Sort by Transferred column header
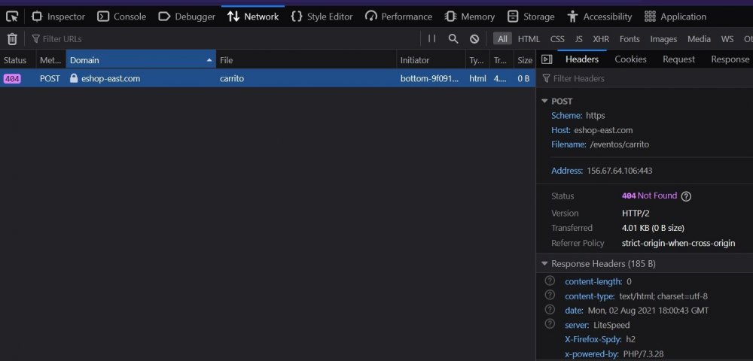Image resolution: width=753 pixels, height=361 pixels. (x=501, y=60)
